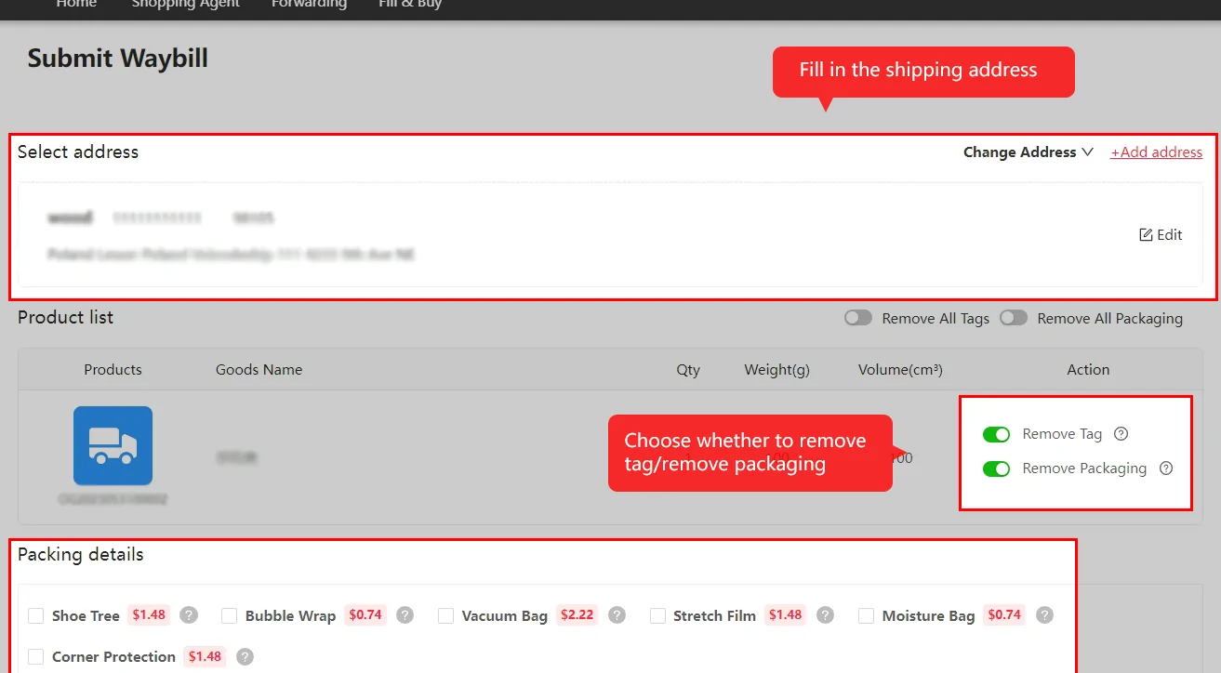This screenshot has height=673, width=1221.
Task: Open the help icon beside Remove Tag
Action: coord(1121,434)
